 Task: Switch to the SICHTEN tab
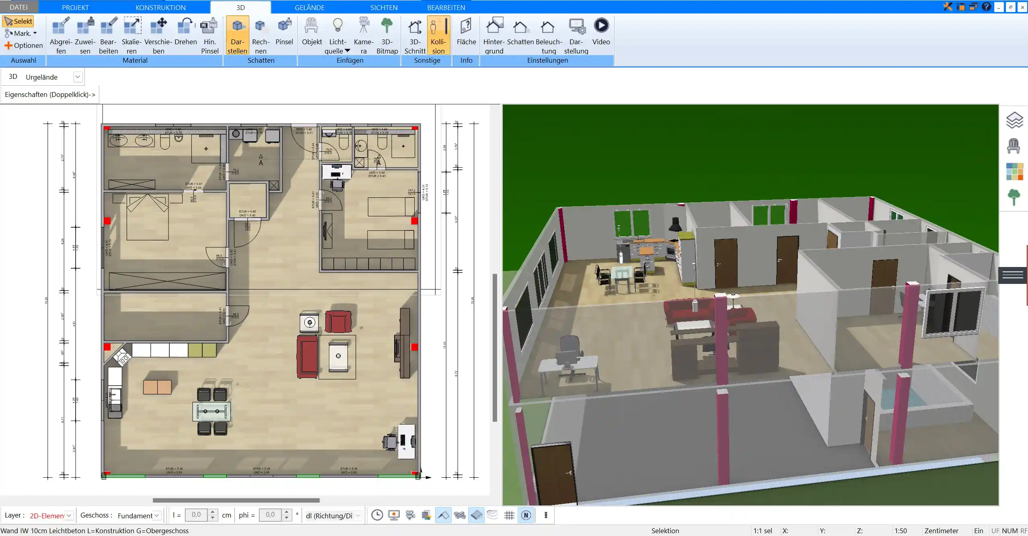[x=384, y=7]
